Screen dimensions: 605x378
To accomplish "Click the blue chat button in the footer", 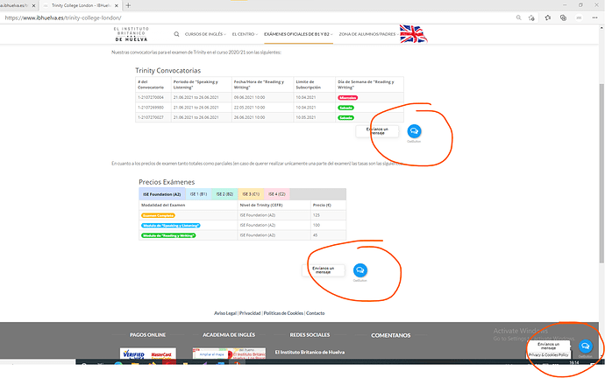I will [586, 346].
